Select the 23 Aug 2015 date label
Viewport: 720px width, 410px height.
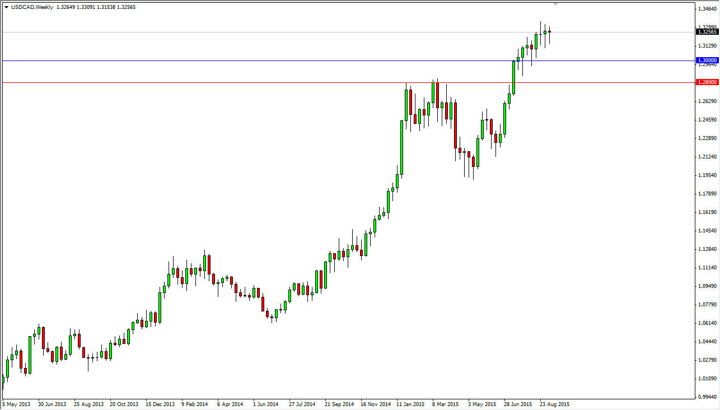553,404
